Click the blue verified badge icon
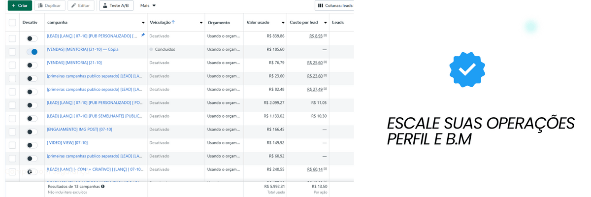This screenshot has width=591, height=197. pyautogui.click(x=467, y=69)
